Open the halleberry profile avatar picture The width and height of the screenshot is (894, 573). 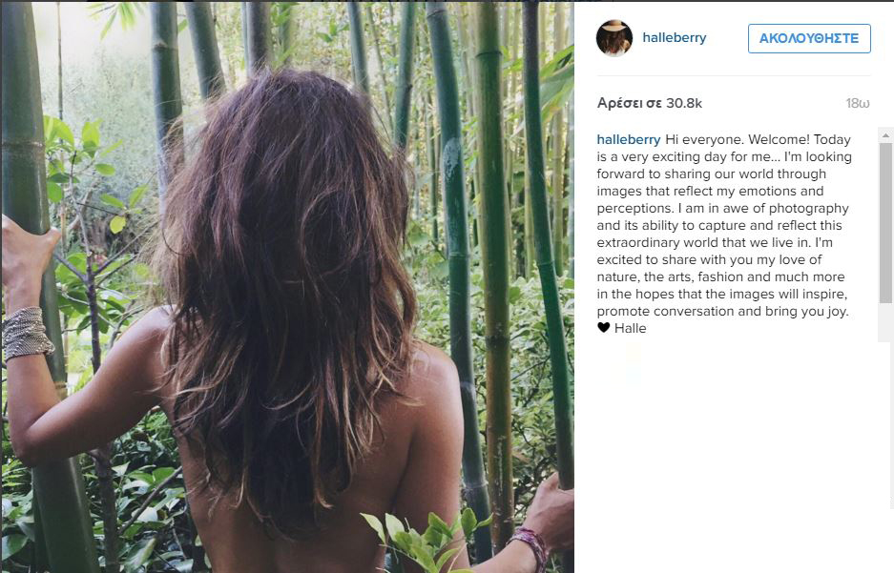point(614,38)
